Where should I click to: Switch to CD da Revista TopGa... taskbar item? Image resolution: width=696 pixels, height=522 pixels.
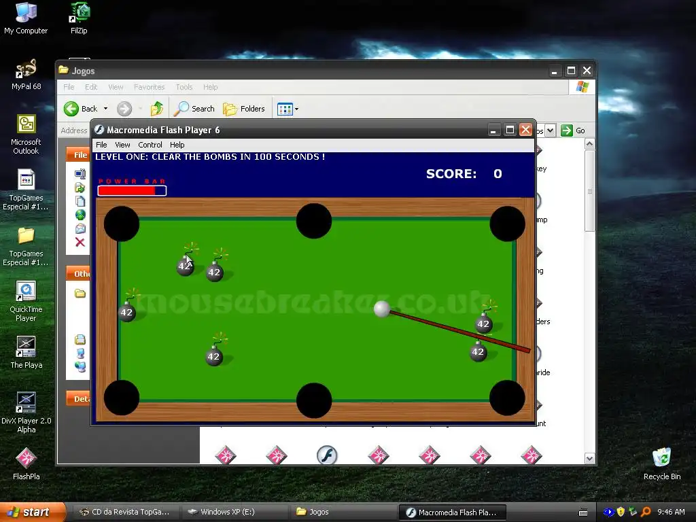click(125, 512)
